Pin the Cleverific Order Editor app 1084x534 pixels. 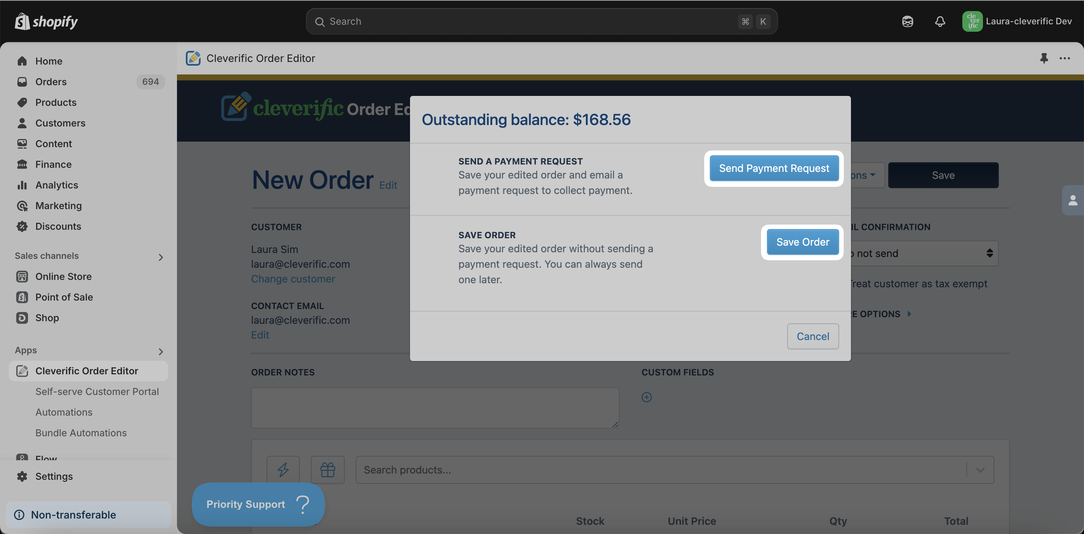click(x=1044, y=59)
